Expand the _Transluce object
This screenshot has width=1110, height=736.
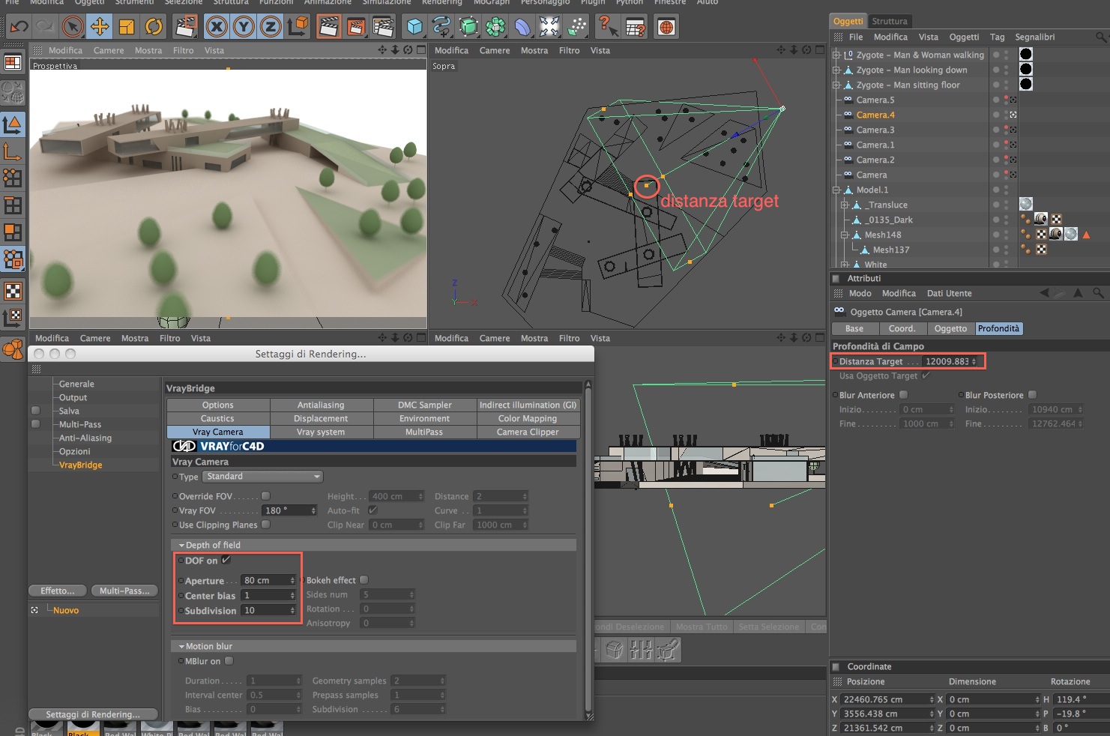click(x=845, y=205)
